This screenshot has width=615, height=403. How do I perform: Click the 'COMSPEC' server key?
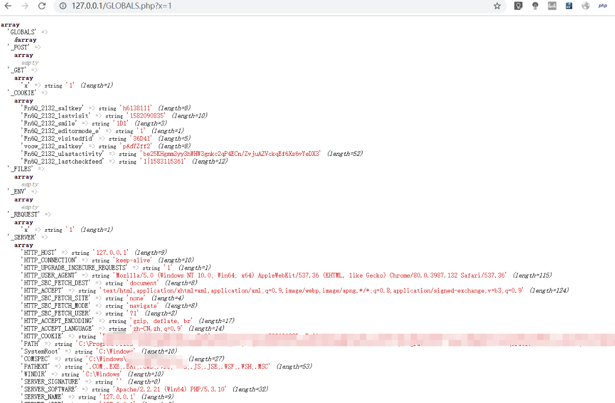[36, 359]
